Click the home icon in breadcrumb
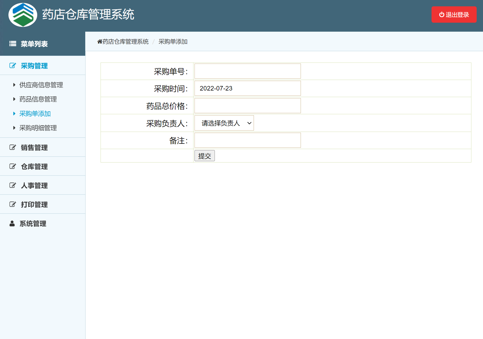This screenshot has height=339, width=483. tap(100, 42)
